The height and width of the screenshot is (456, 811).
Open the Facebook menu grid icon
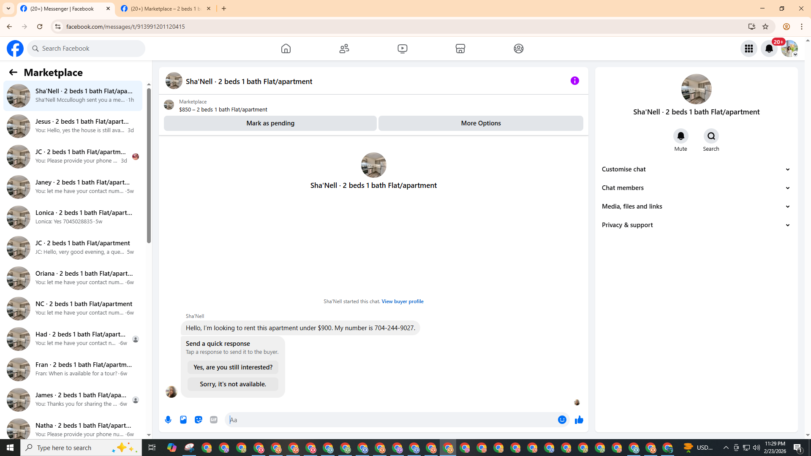[x=749, y=49]
